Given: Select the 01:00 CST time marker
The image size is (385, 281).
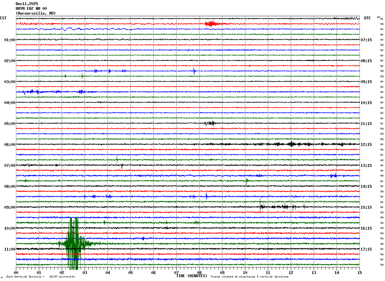Looking at the screenshot, I should pos(10,40).
